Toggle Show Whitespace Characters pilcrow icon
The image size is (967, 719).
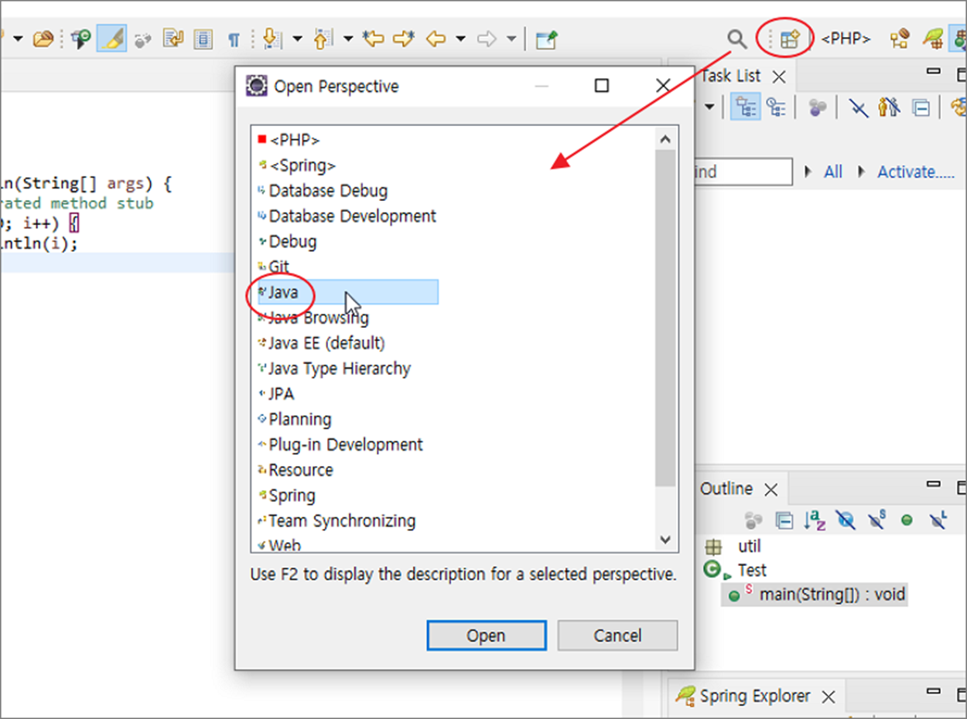coord(233,39)
